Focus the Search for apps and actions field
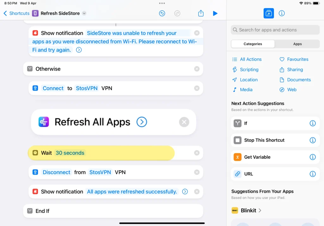Viewport: 324px width, 226px height. coord(275,30)
